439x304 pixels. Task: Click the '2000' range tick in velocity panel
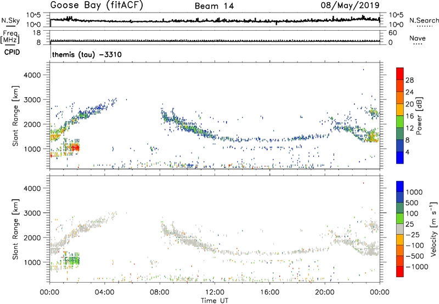[32, 238]
